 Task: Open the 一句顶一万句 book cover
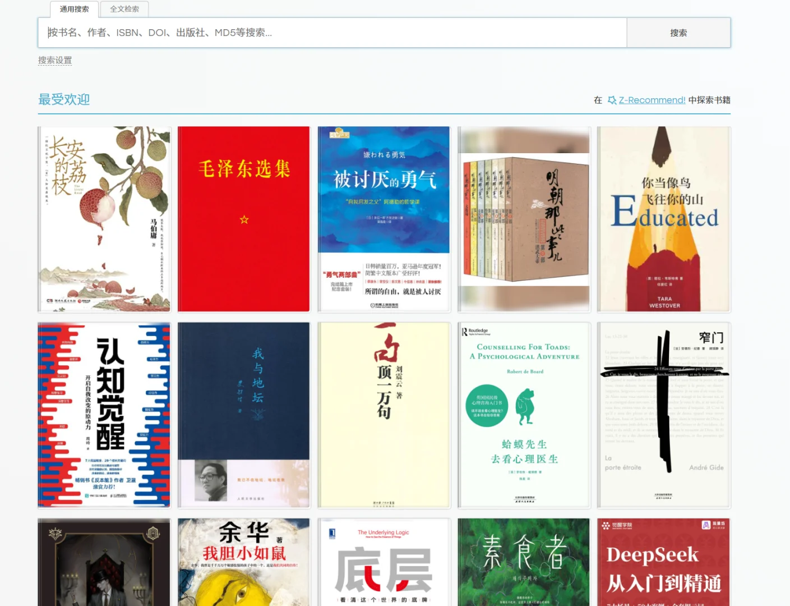pos(384,415)
